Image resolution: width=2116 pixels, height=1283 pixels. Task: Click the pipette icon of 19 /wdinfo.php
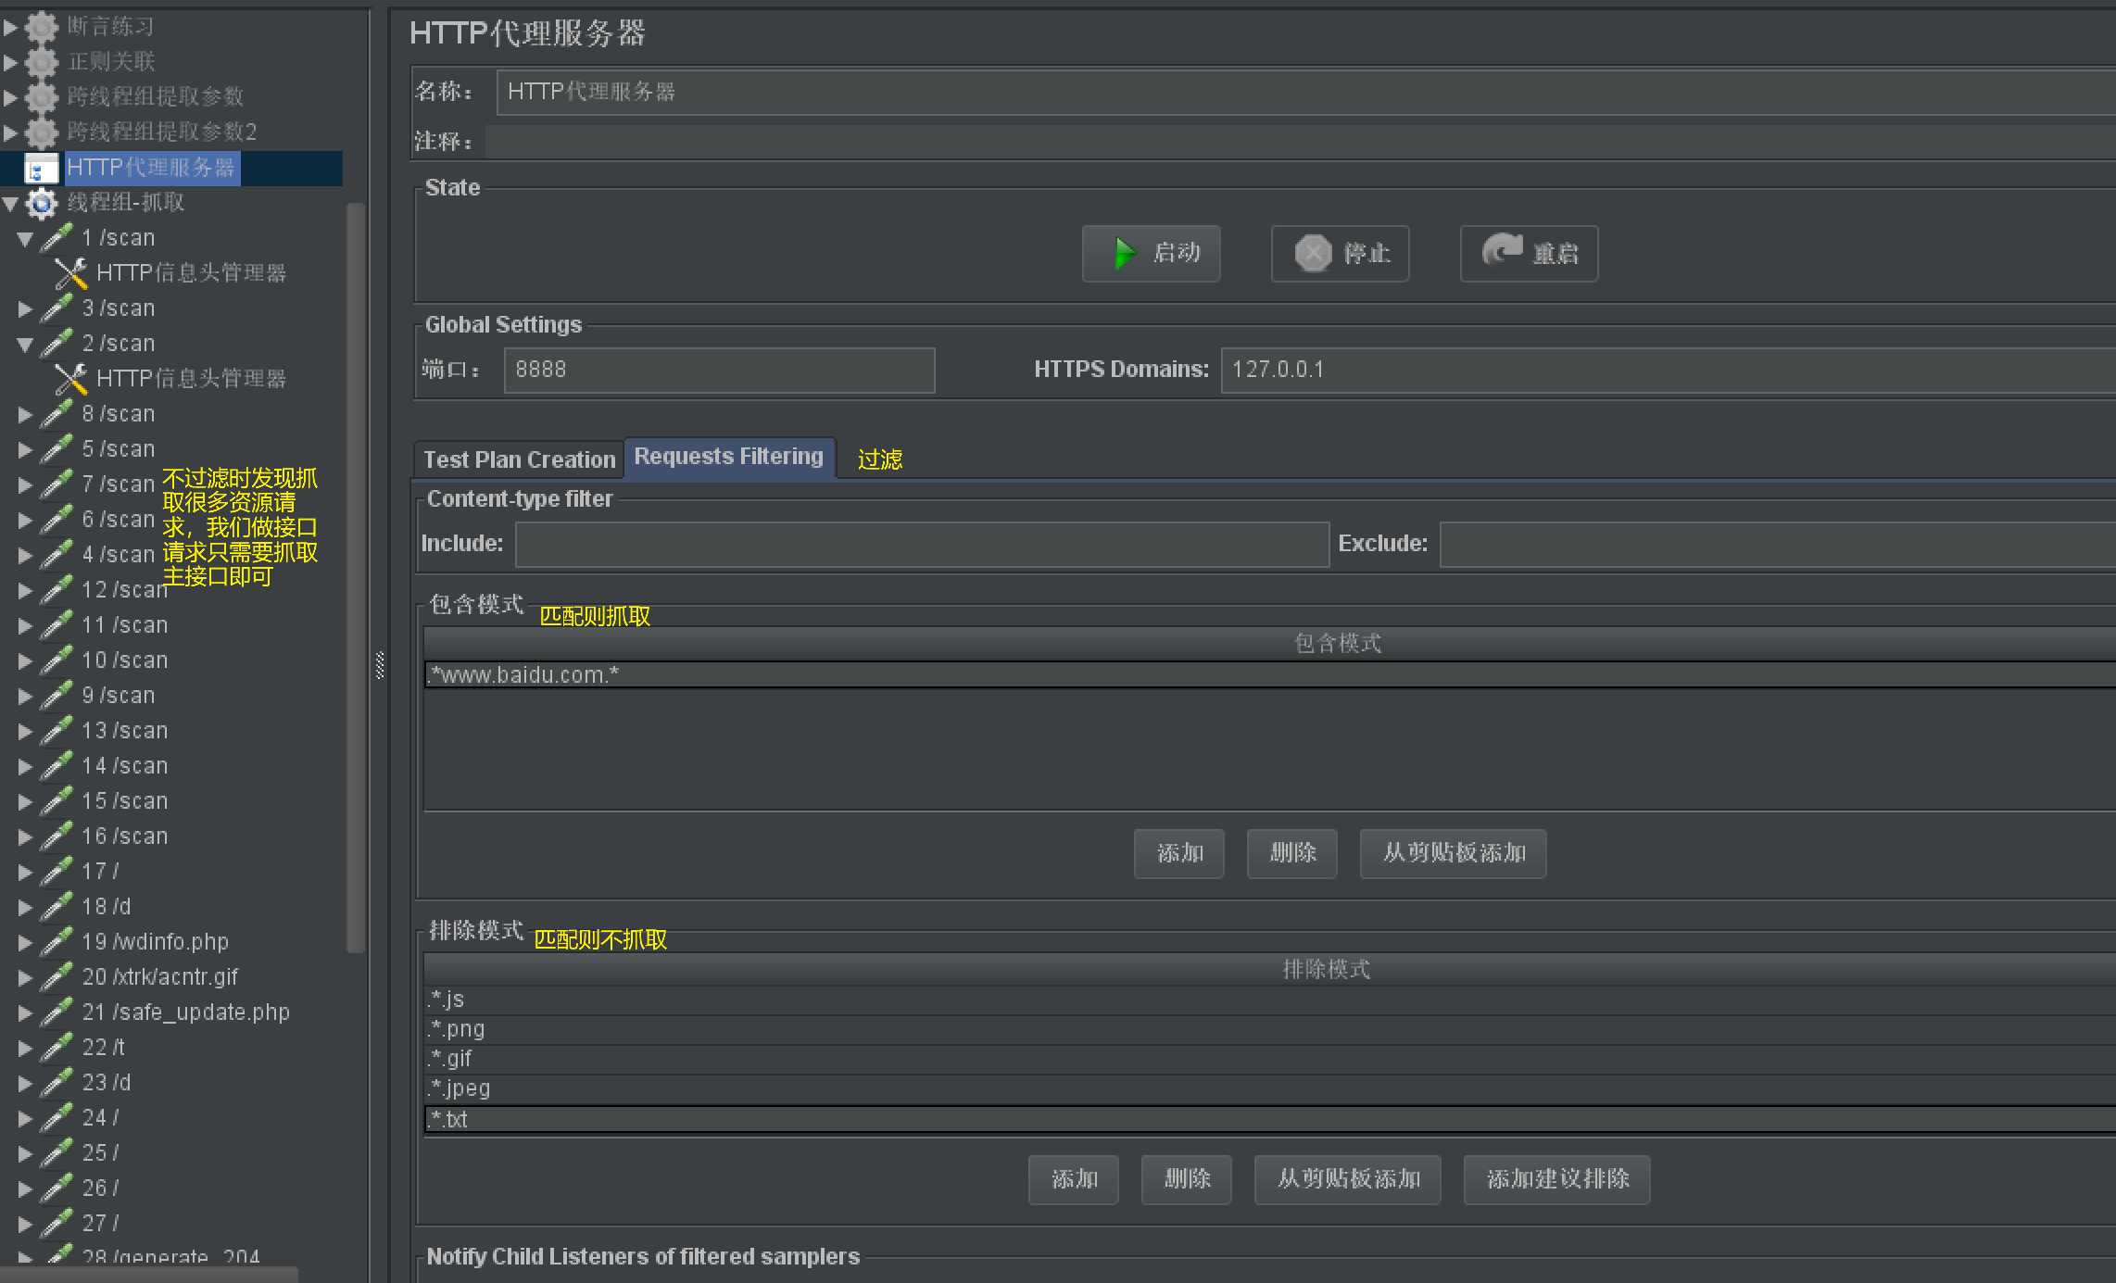click(57, 942)
